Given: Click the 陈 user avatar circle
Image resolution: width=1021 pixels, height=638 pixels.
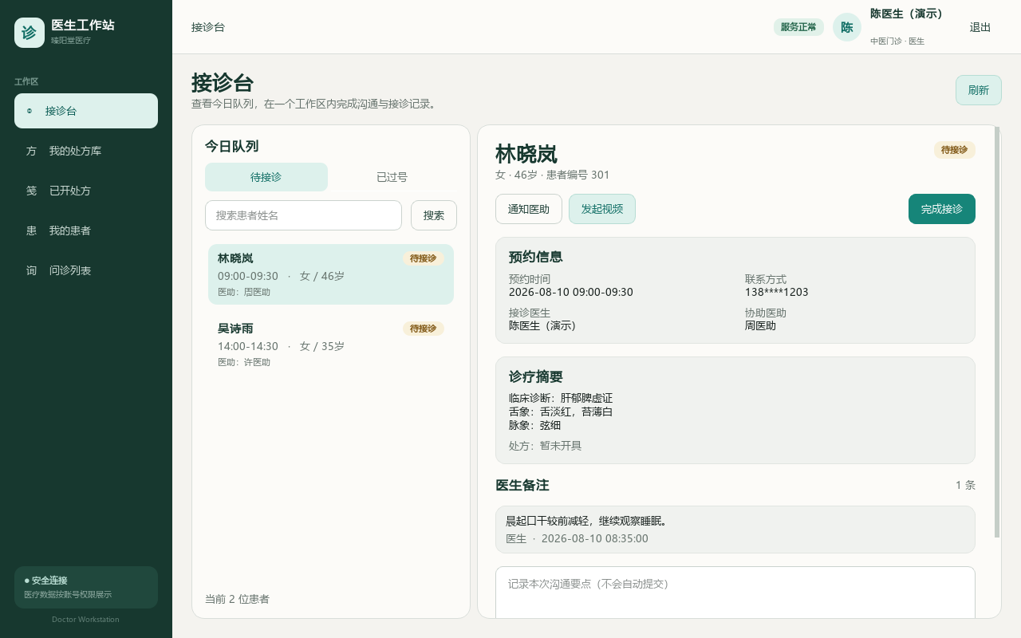Looking at the screenshot, I should click(x=847, y=27).
